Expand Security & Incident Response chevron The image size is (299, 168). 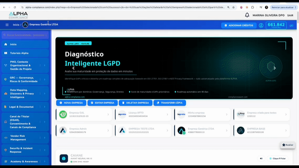coord(45,150)
